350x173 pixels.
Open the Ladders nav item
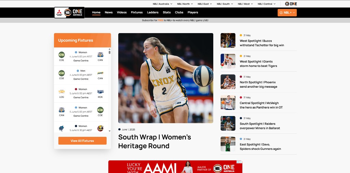pyautogui.click(x=153, y=13)
